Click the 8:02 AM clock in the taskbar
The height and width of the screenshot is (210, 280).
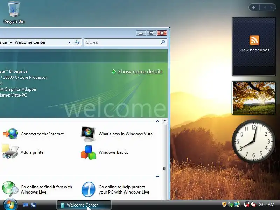tap(267, 204)
